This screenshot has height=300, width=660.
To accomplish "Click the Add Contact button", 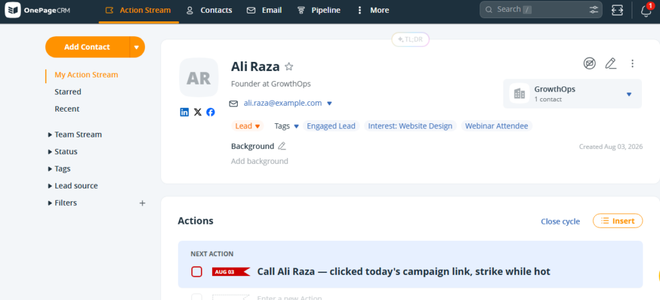I will pyautogui.click(x=87, y=46).
